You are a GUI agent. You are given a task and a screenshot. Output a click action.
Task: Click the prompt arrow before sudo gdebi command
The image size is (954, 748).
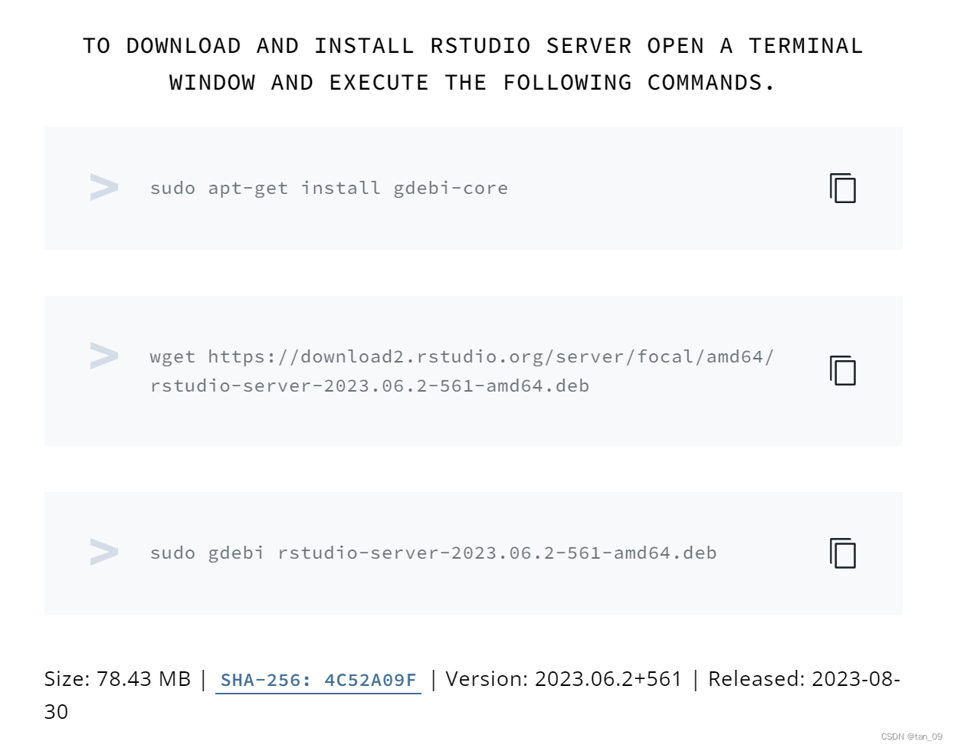104,552
